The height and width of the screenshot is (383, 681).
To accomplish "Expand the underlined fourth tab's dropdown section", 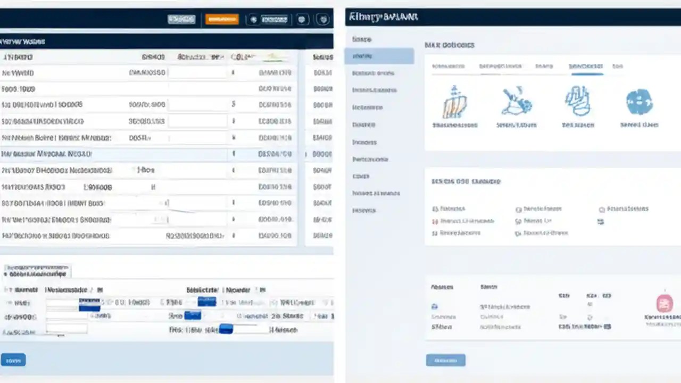I will click(x=586, y=66).
